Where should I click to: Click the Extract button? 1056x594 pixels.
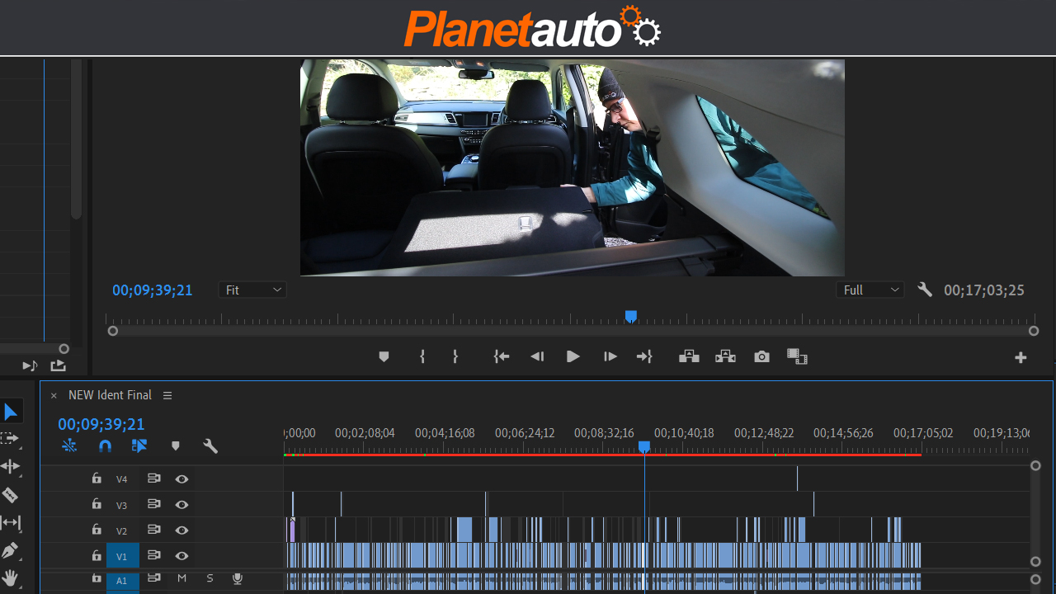[x=725, y=356]
